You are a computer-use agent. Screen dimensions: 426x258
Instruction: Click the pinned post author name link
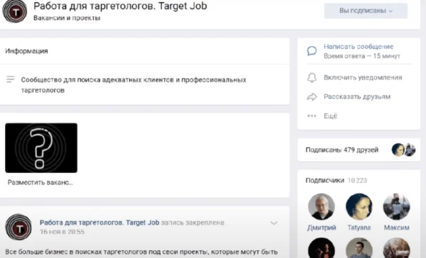point(99,223)
